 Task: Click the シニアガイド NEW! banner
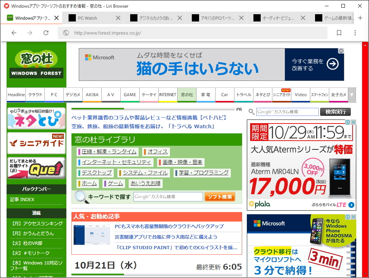click(x=36, y=142)
